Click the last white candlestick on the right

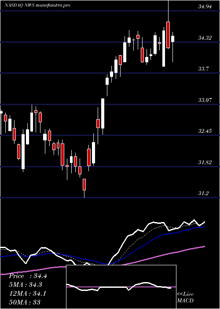click(172, 39)
